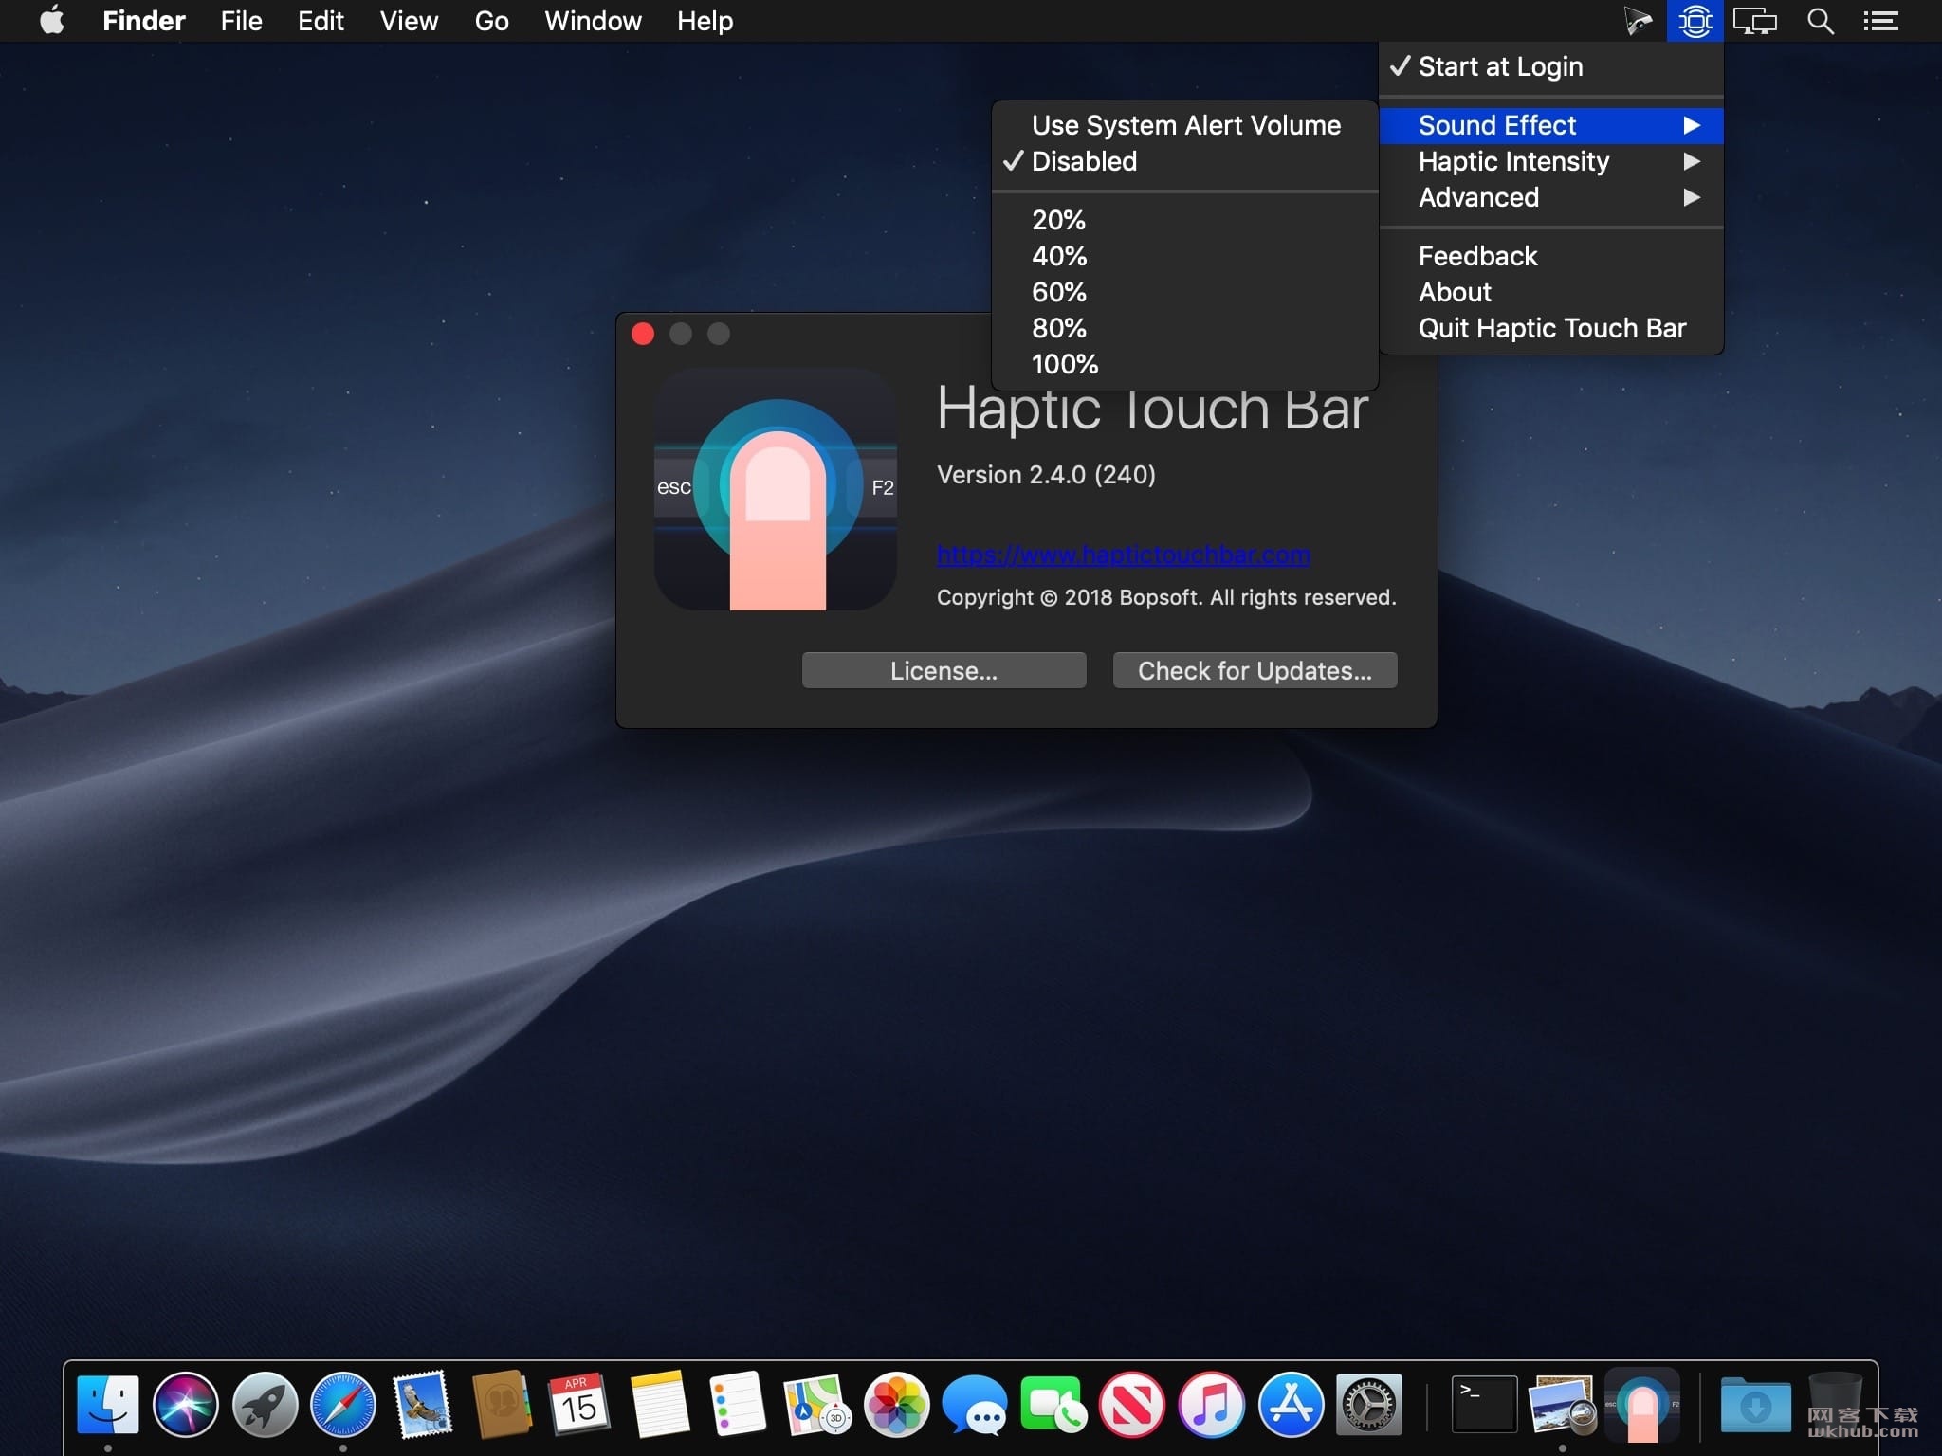Viewport: 1942px width, 1456px height.
Task: Open Contacts book icon in Dock
Action: point(501,1404)
